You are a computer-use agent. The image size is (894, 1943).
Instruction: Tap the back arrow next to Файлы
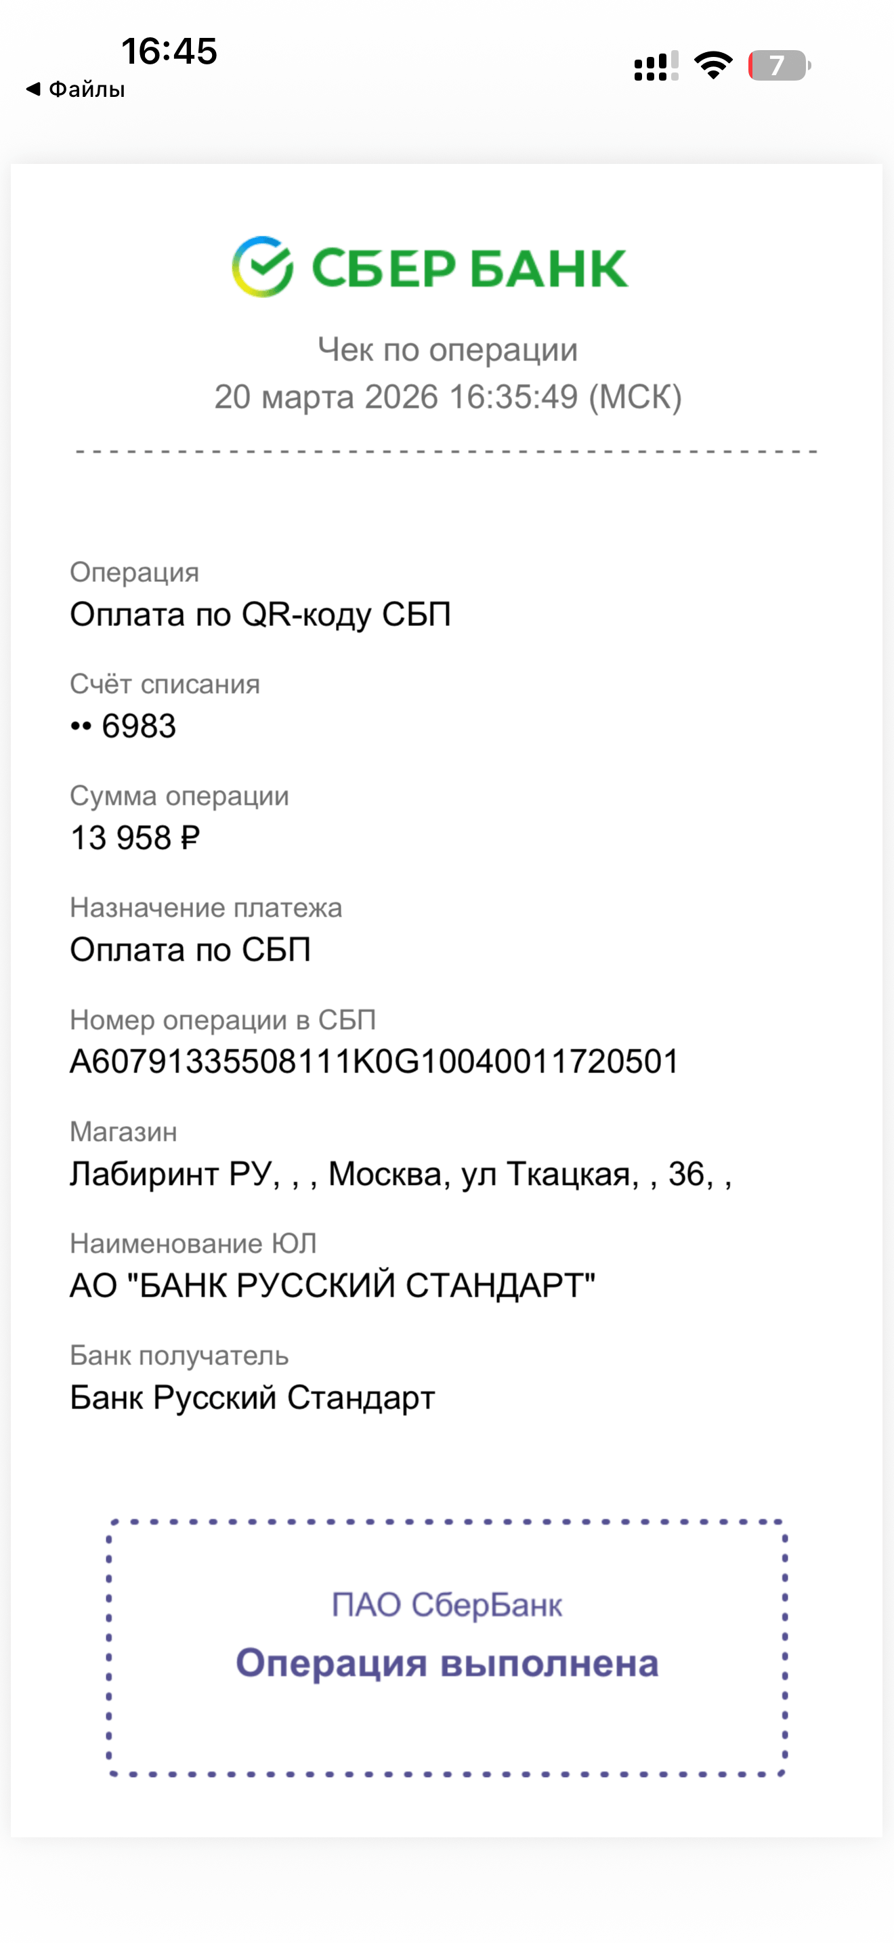tap(33, 89)
